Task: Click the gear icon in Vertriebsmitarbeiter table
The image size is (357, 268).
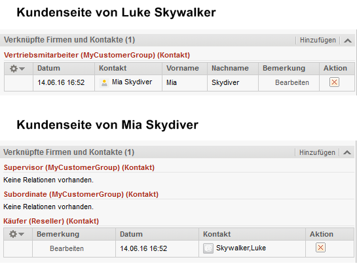Action: [14, 69]
